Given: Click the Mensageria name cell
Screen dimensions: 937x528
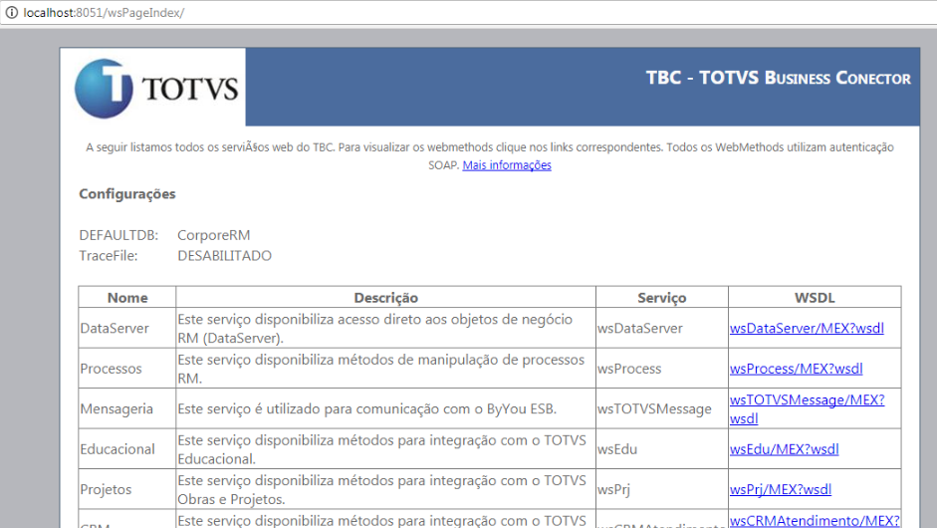Looking at the screenshot, I should [127, 409].
